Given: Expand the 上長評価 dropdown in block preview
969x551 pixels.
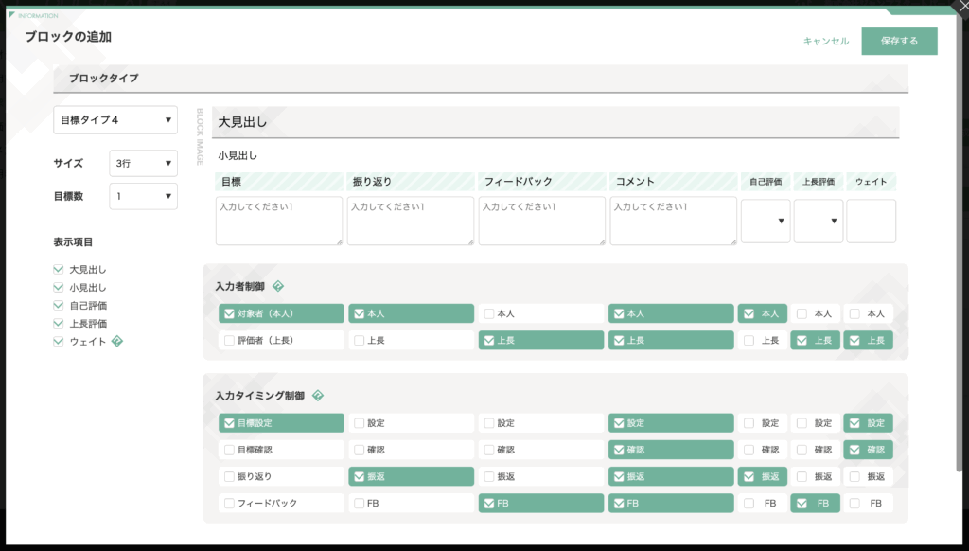Looking at the screenshot, I should coord(818,221).
